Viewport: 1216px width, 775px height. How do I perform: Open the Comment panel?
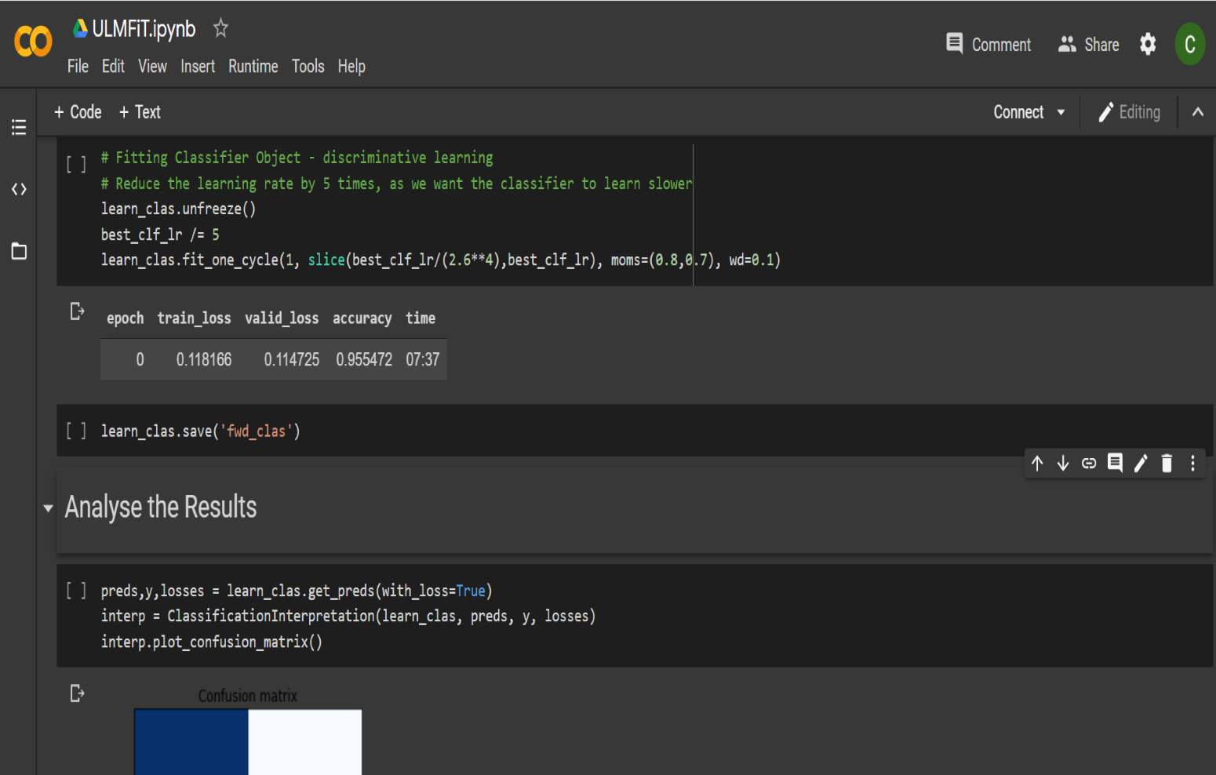pos(988,44)
